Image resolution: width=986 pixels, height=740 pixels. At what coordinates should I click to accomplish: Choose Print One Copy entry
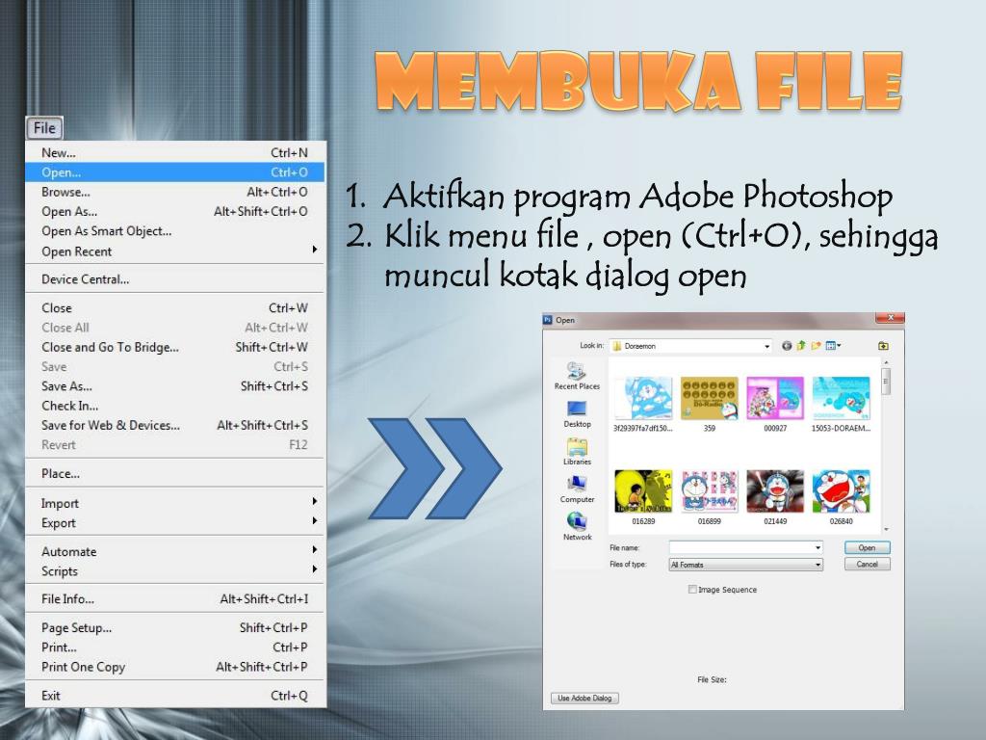click(x=175, y=667)
